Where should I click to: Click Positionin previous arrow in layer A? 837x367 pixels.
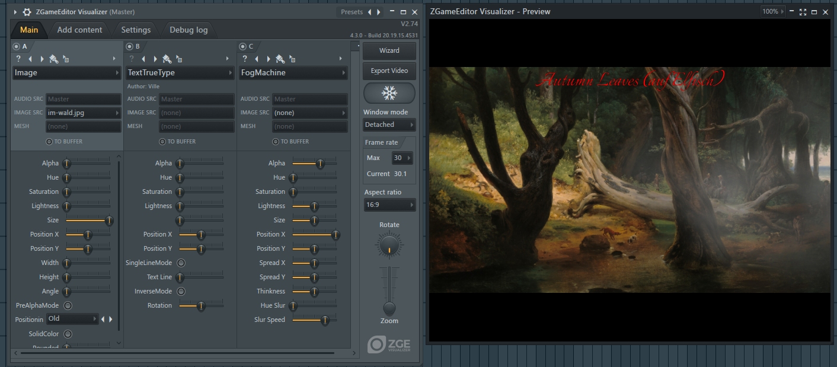(x=103, y=319)
